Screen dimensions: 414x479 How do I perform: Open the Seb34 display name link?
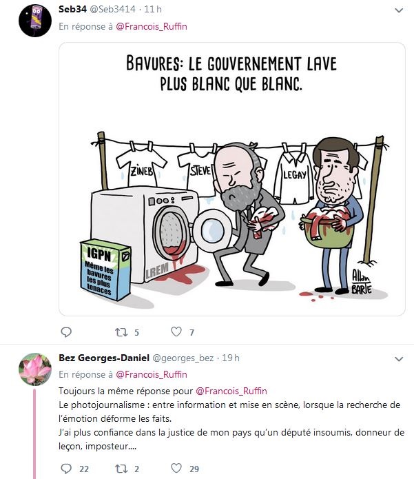[x=72, y=9]
